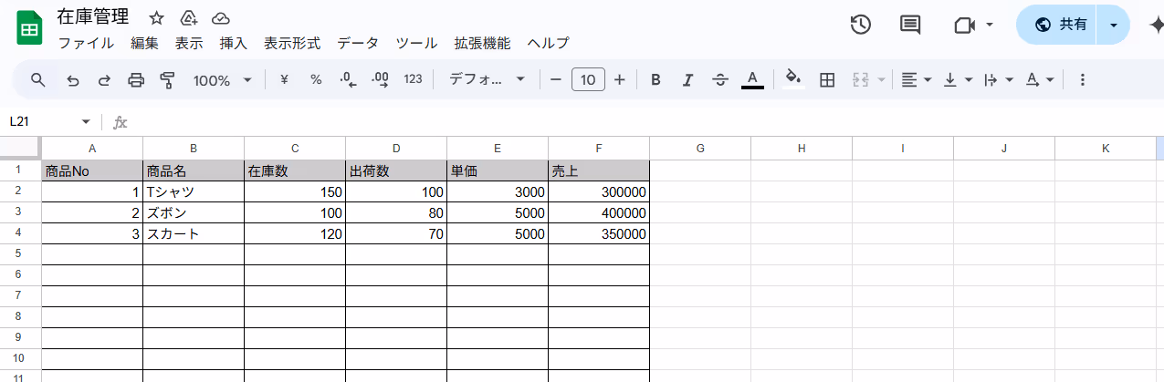The image size is (1164, 382).
Task: Star the 在庫管理 document
Action: 157,18
